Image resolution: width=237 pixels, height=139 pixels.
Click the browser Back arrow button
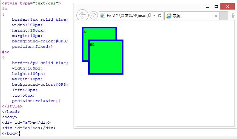[83, 15]
